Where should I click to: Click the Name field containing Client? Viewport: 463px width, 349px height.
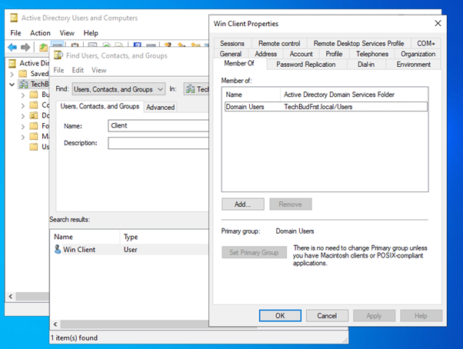158,125
